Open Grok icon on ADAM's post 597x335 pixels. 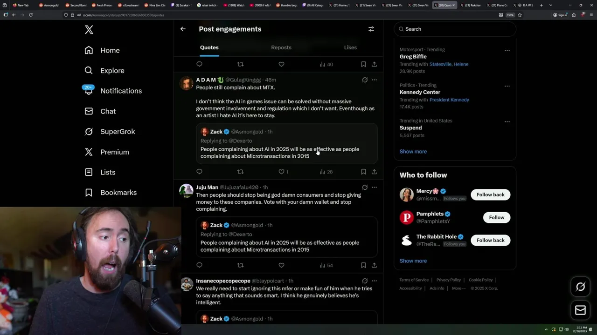(365, 80)
